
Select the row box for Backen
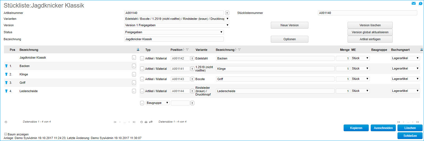[x=142, y=58]
